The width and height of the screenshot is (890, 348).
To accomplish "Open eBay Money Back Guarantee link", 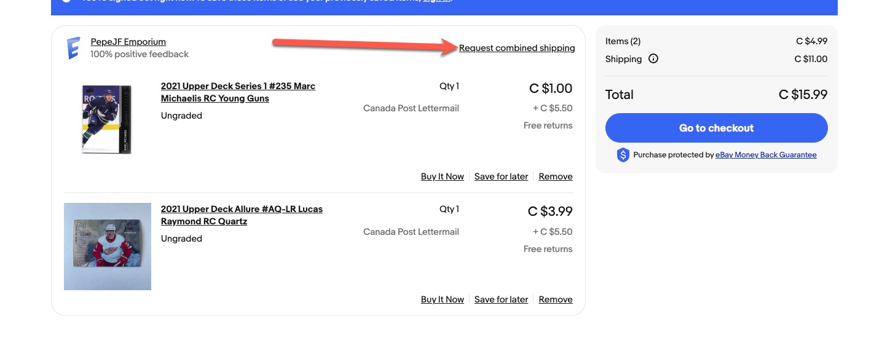I will 766,155.
